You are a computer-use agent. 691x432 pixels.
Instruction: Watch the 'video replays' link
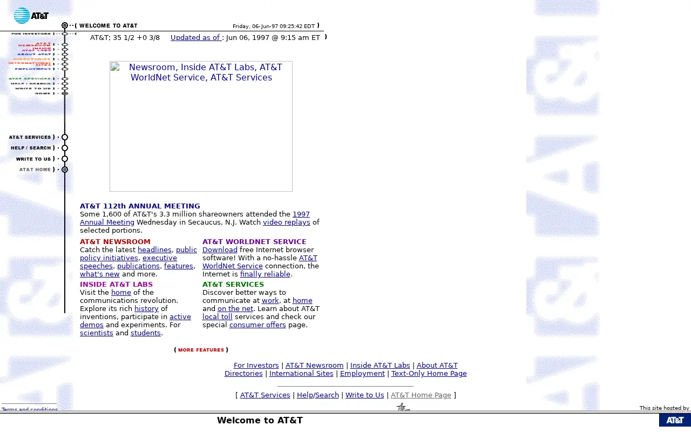[x=287, y=222]
